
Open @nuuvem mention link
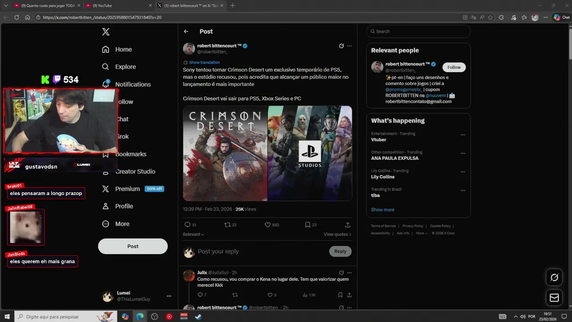coord(435,96)
